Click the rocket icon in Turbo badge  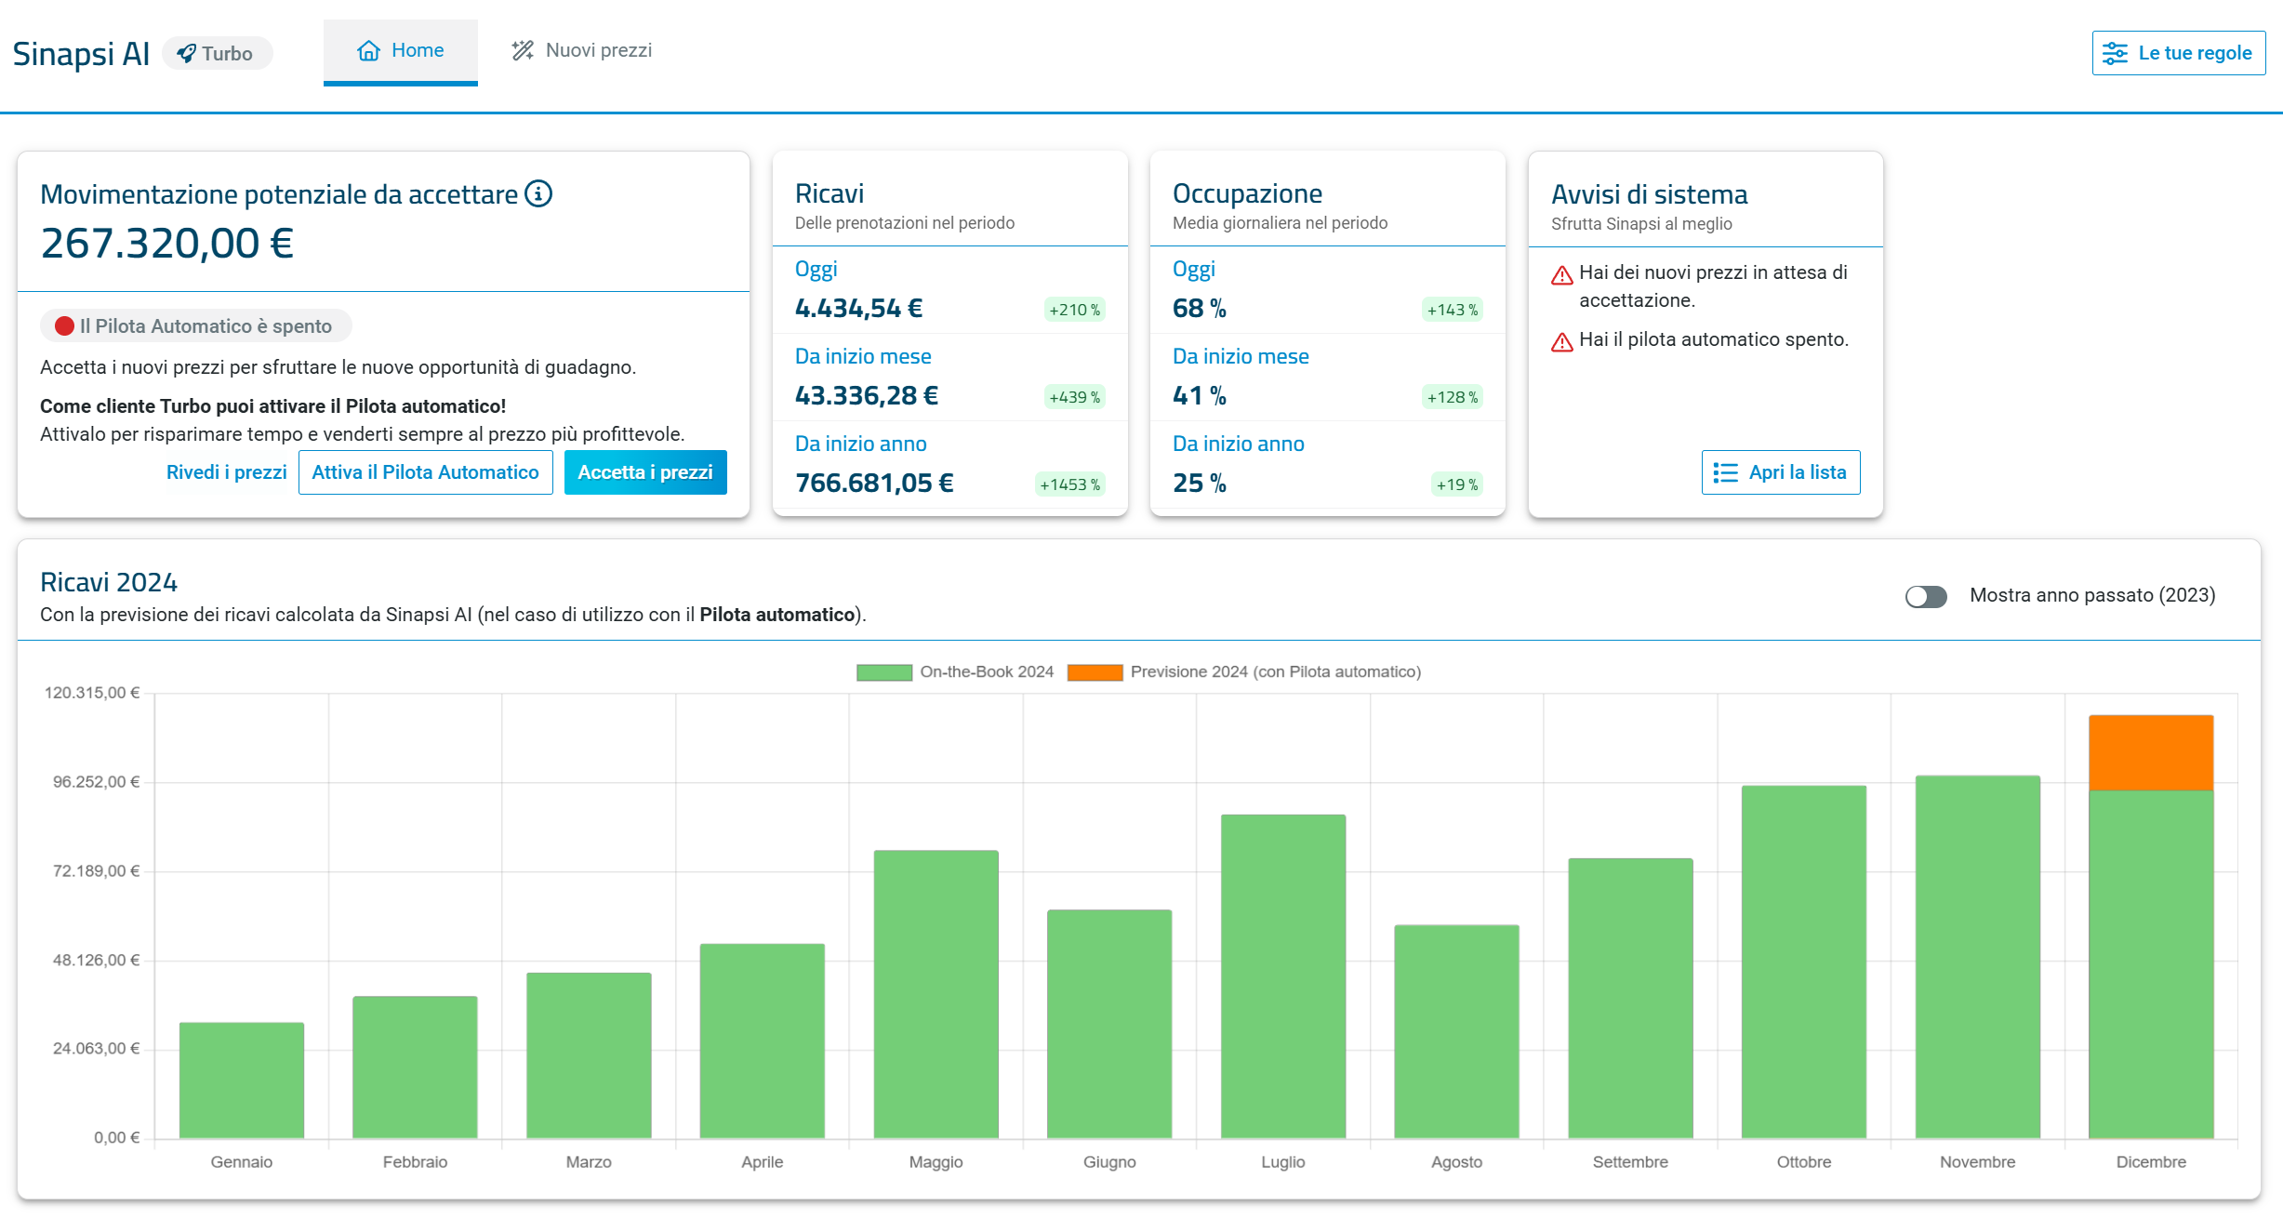(186, 54)
